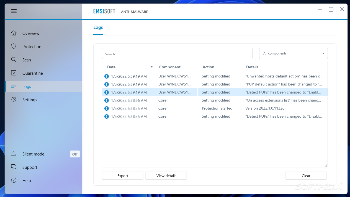Click the Quarantine box icon

[14, 73]
